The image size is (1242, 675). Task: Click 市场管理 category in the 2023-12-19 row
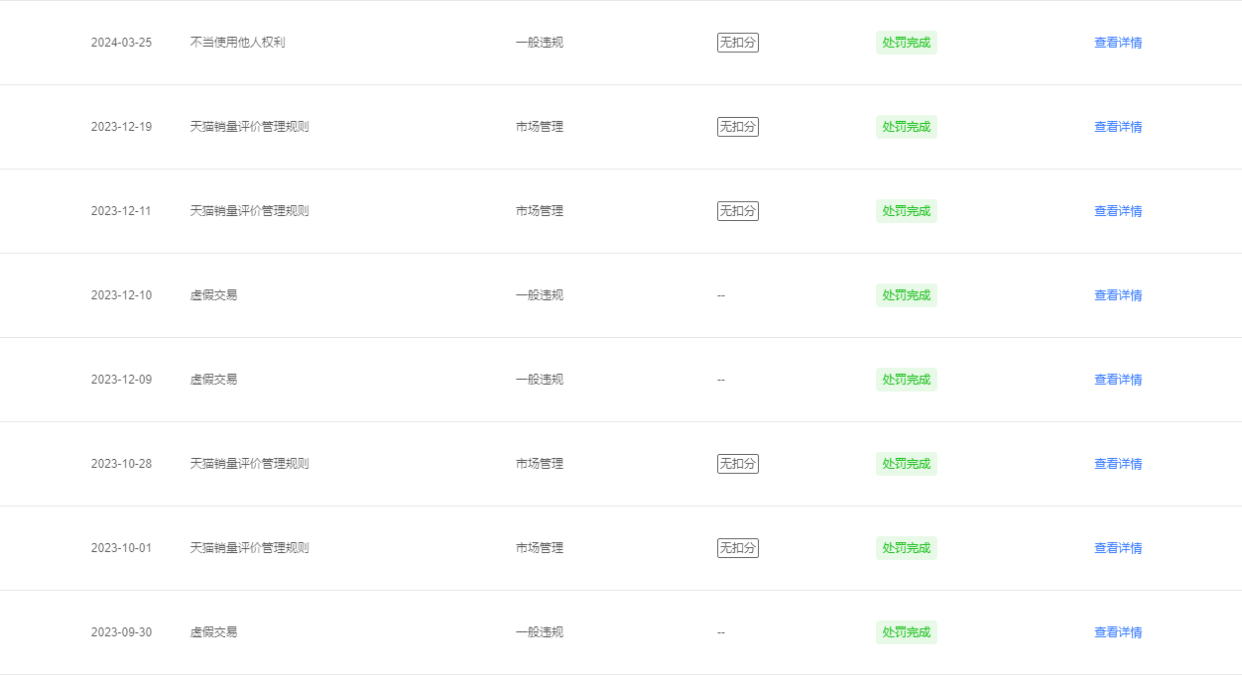(x=540, y=127)
